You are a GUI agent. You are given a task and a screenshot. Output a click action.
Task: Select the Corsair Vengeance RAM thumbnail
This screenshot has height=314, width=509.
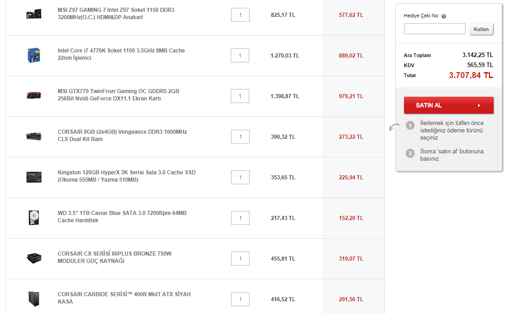34,136
